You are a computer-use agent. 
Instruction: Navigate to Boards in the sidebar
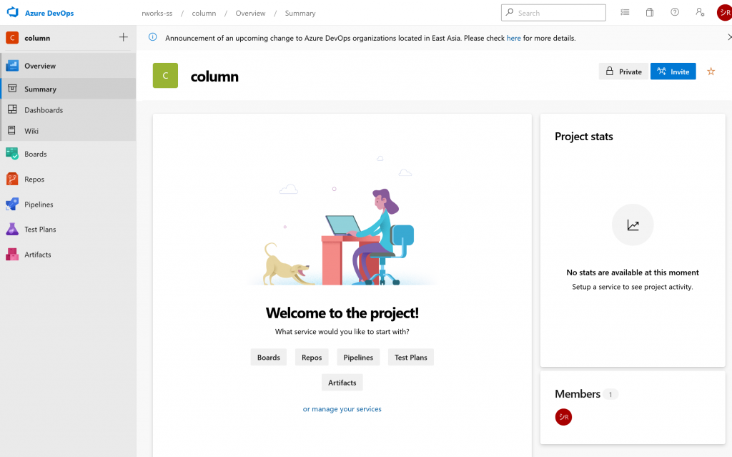click(x=68, y=154)
